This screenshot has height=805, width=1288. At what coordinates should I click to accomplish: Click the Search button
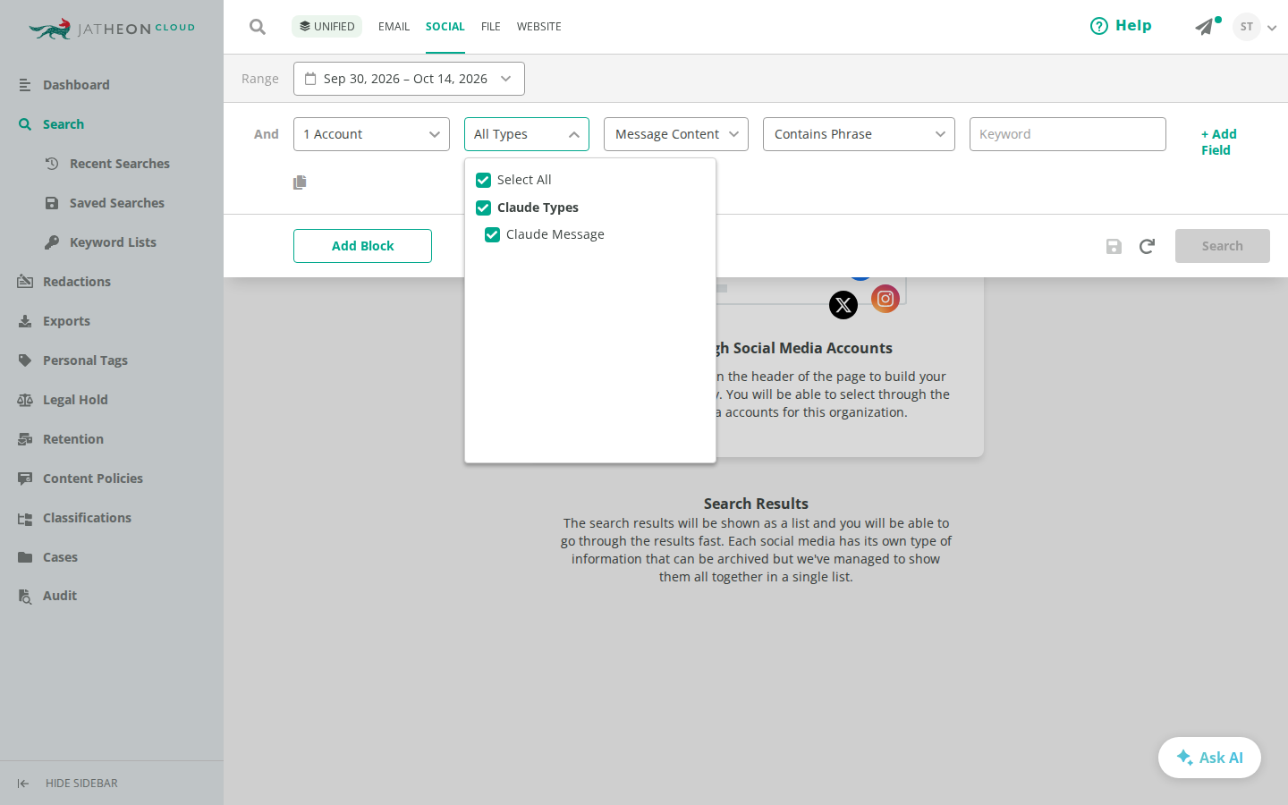(x=1223, y=246)
